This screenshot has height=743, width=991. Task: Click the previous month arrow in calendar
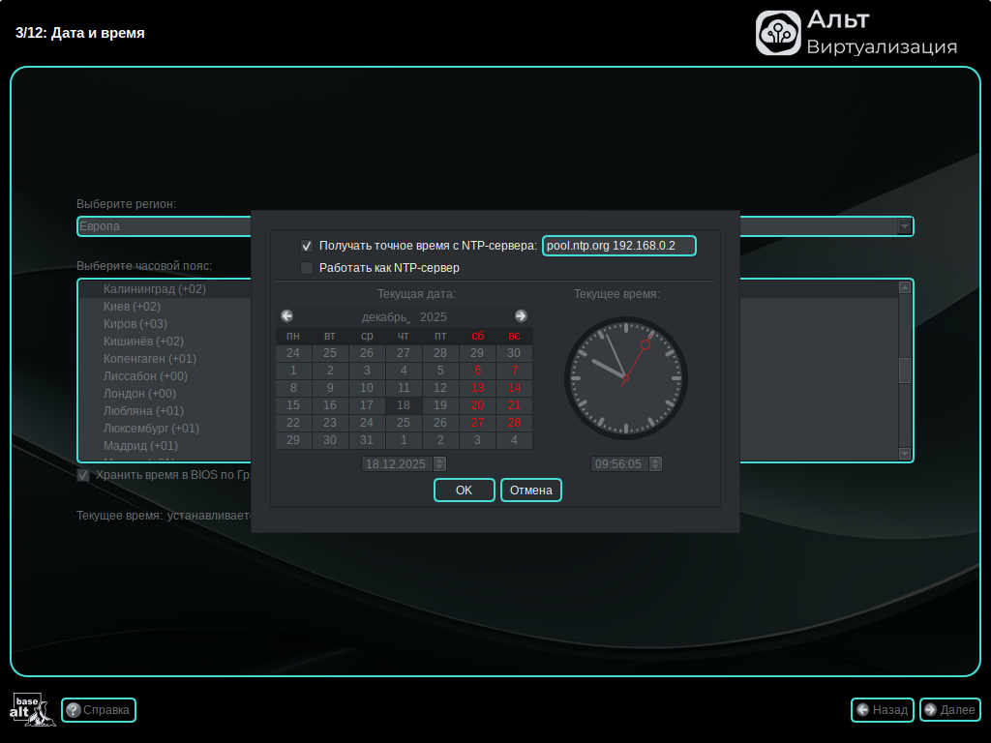coord(287,316)
